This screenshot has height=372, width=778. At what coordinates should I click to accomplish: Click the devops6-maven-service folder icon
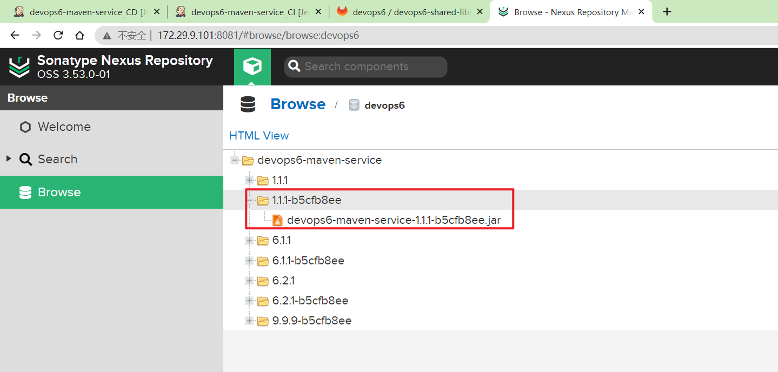click(248, 161)
